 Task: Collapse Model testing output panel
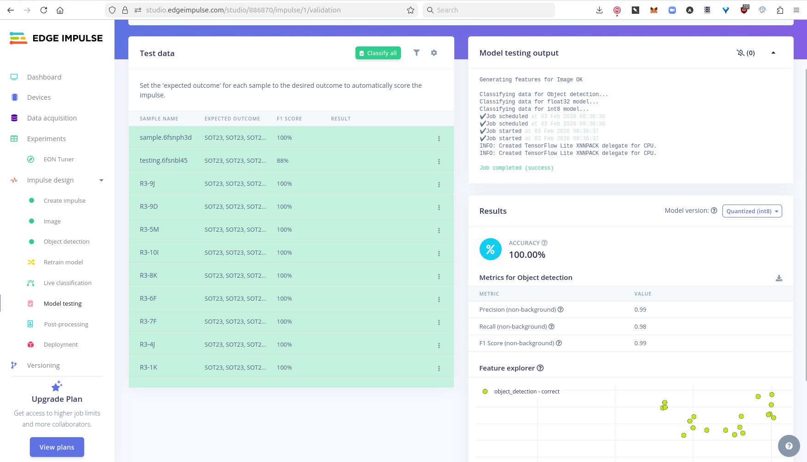pyautogui.click(x=773, y=53)
